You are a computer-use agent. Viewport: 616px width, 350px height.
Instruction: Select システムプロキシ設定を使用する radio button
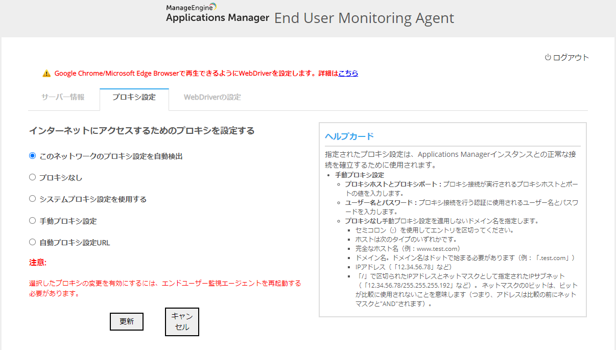[33, 199]
